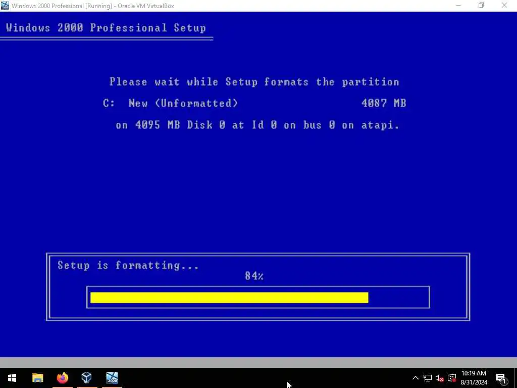Open VirtualBox Manager taskbar icon
Screen dimensions: 517x388
pos(87,377)
